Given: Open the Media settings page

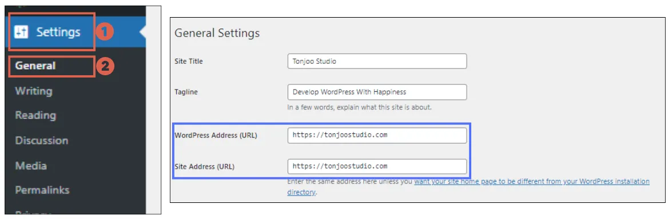Looking at the screenshot, I should coord(31,165).
